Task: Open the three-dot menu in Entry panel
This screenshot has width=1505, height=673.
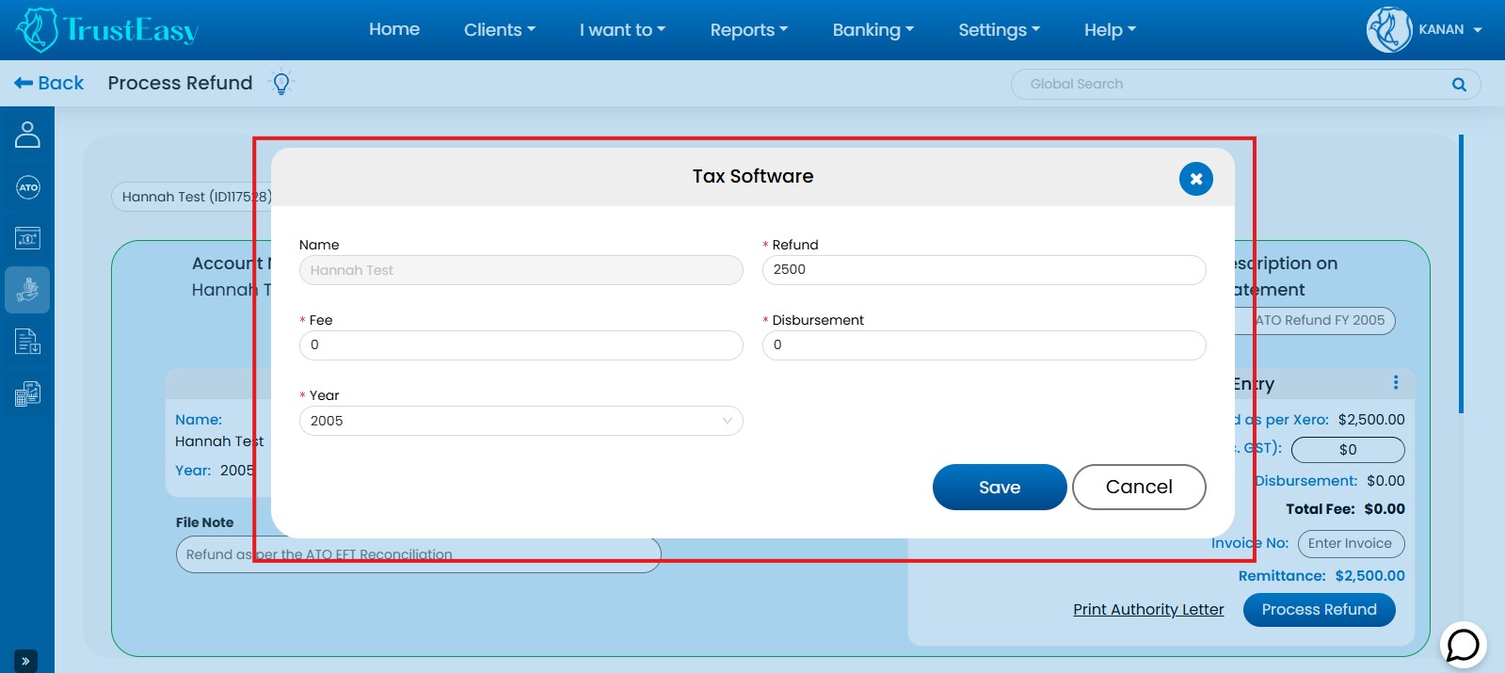Action: pyautogui.click(x=1395, y=382)
